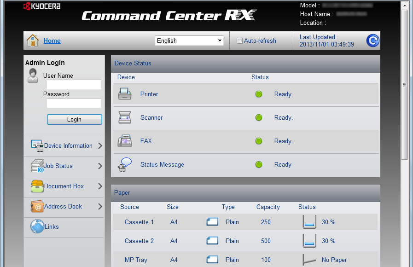Viewport: 413px width, 267px height.
Task: Click the Cassette 2 source name
Action: (x=139, y=241)
